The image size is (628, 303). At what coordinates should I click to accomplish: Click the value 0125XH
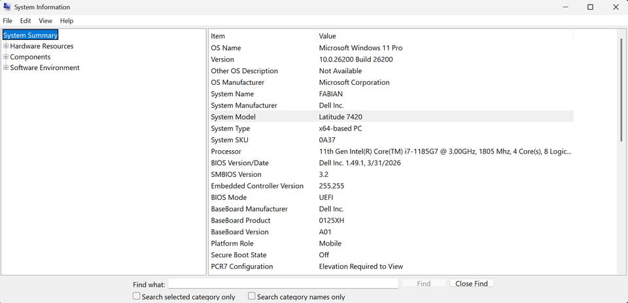pyautogui.click(x=331, y=220)
